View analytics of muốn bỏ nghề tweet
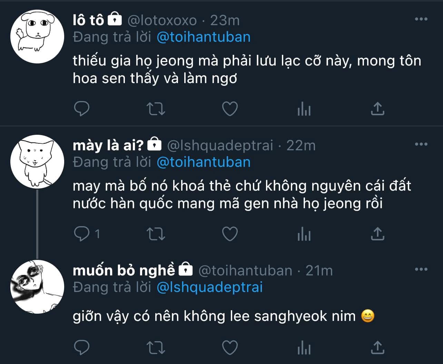 pos(304,348)
